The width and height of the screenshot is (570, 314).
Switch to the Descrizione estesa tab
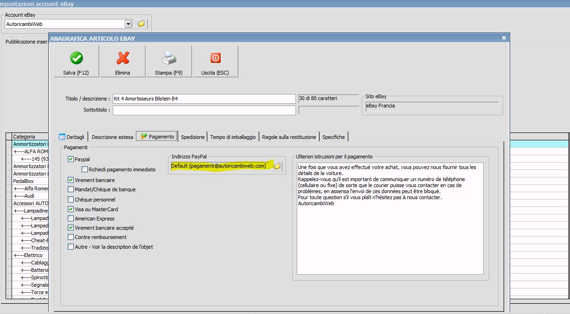pyautogui.click(x=112, y=137)
